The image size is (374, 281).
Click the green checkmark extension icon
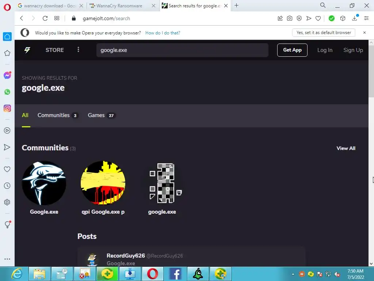pos(332,18)
